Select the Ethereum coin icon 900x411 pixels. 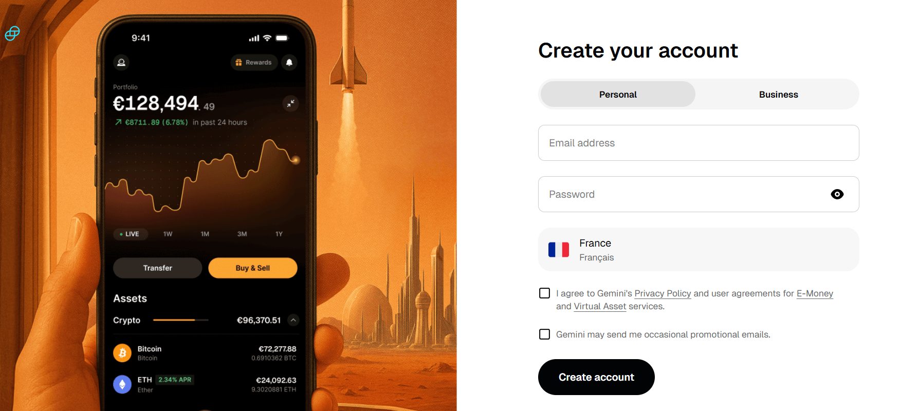pos(122,384)
